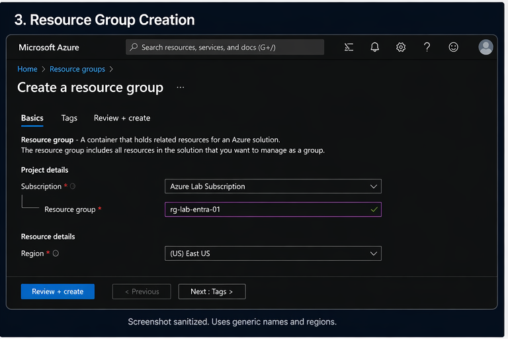Click the Region field label
This screenshot has width=508, height=339.
[x=32, y=254]
